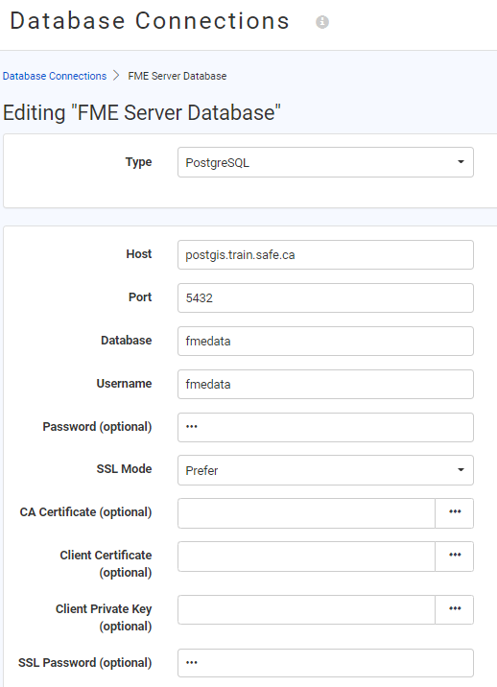The height and width of the screenshot is (687, 497).
Task: Expand the SSL Mode dropdown showing Prefer
Action: coord(325,470)
